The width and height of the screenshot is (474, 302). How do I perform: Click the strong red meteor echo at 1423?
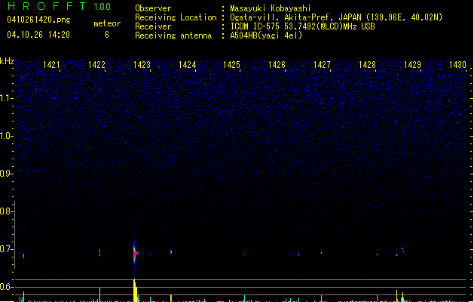pyautogui.click(x=135, y=254)
